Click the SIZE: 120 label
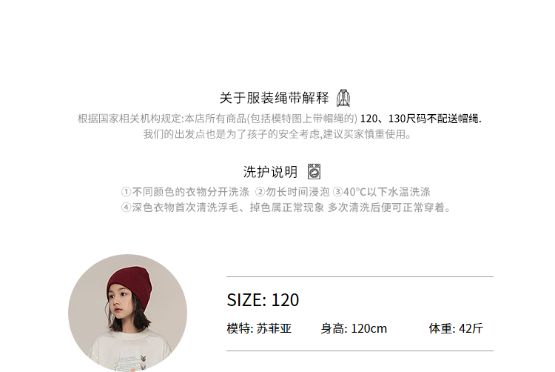 pos(263,300)
